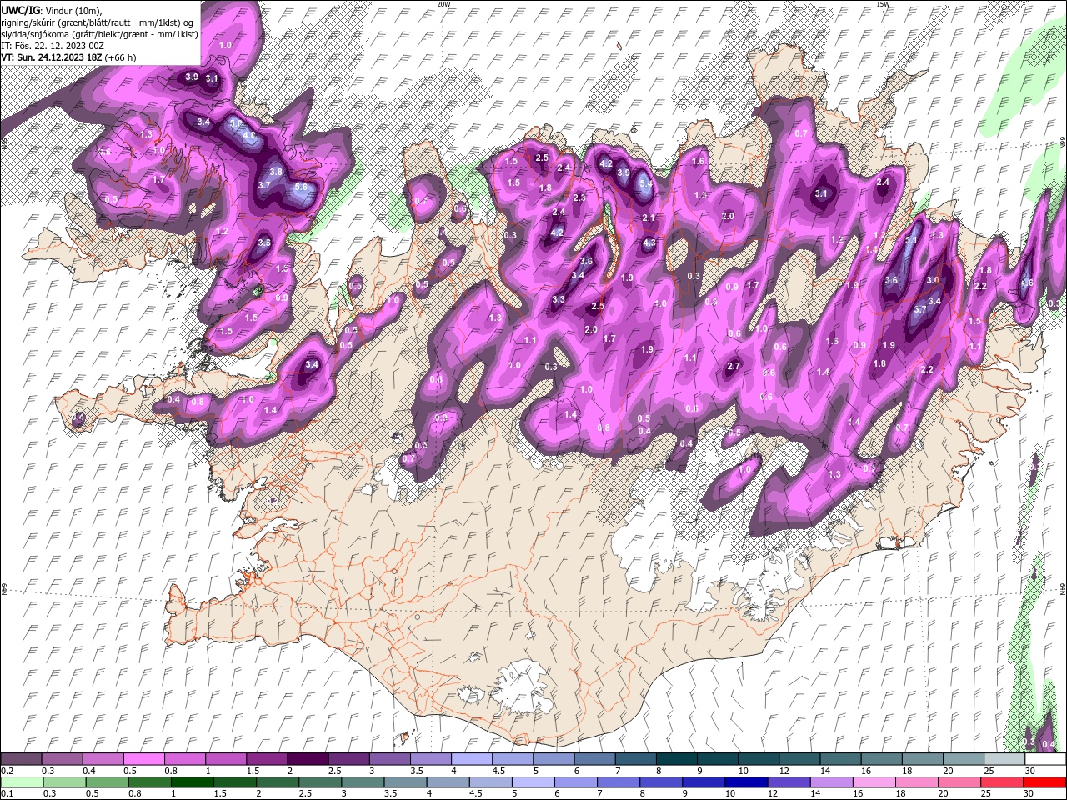Click the '5.1' snowfall value on map
Image resolution: width=1067 pixels, height=800 pixels.
tap(911, 240)
